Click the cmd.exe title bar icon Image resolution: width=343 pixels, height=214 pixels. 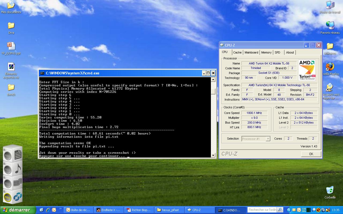(42, 73)
